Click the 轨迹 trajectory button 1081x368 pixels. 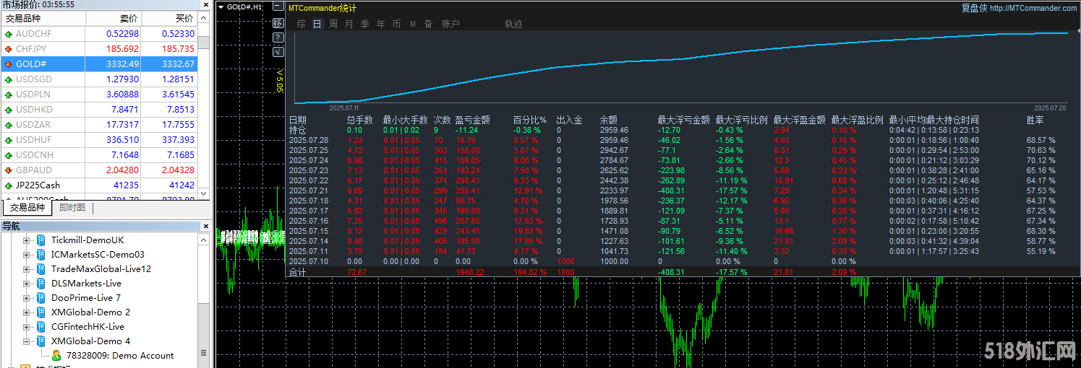click(513, 24)
